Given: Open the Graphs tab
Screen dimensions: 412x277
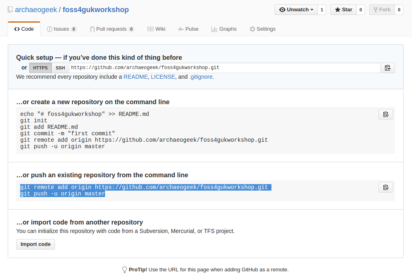Looking at the screenshot, I should coord(224,29).
